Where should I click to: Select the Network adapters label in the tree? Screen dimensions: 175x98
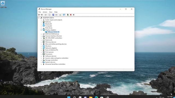tap(51, 48)
